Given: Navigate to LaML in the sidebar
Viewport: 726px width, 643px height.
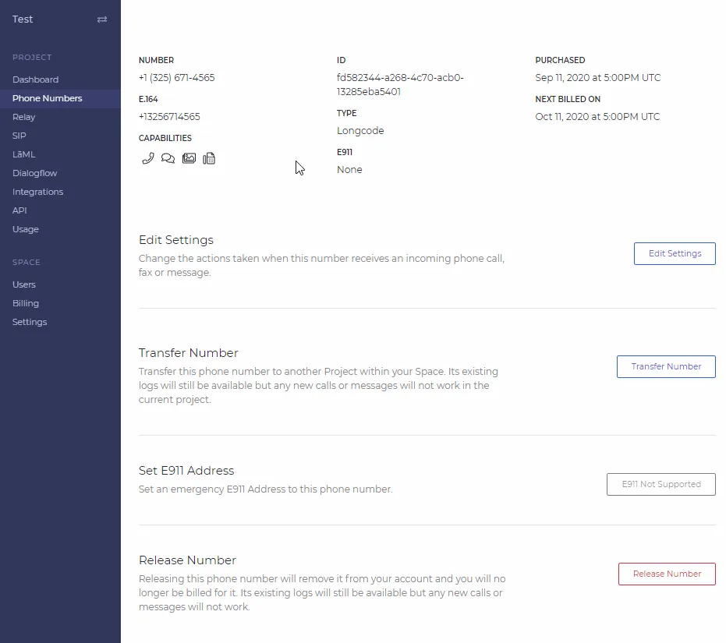Looking at the screenshot, I should tap(23, 154).
